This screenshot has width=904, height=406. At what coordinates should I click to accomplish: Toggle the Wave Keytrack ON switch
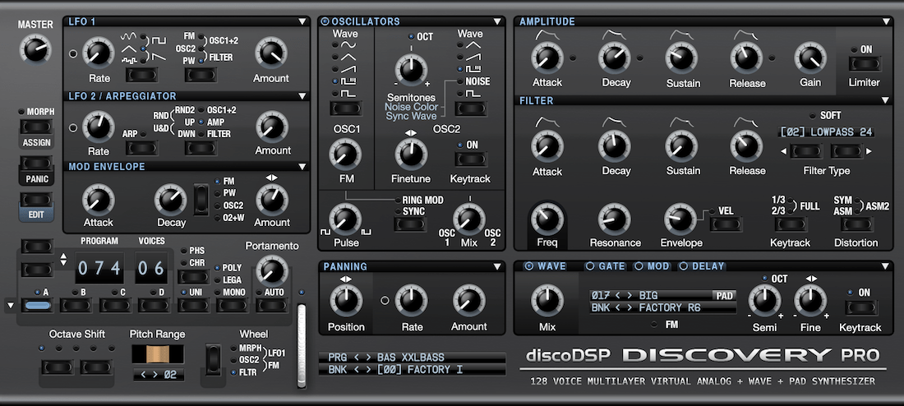(x=861, y=307)
